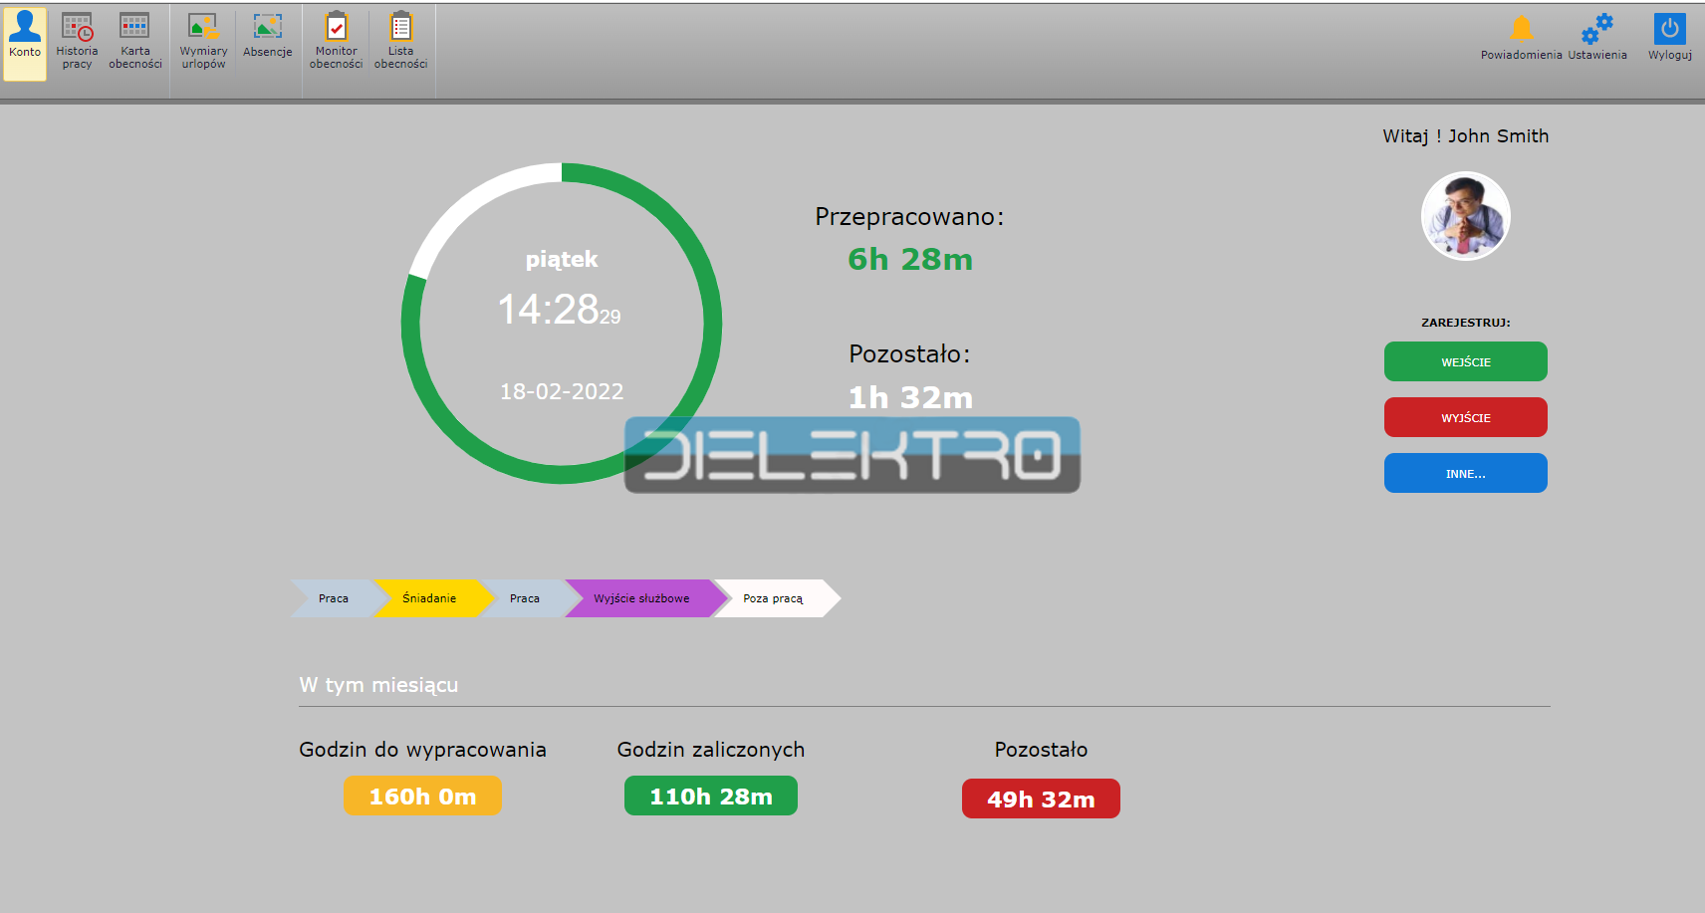This screenshot has height=913, width=1705.
Task: Click the 110h 28m credited hours badge
Action: point(711,796)
